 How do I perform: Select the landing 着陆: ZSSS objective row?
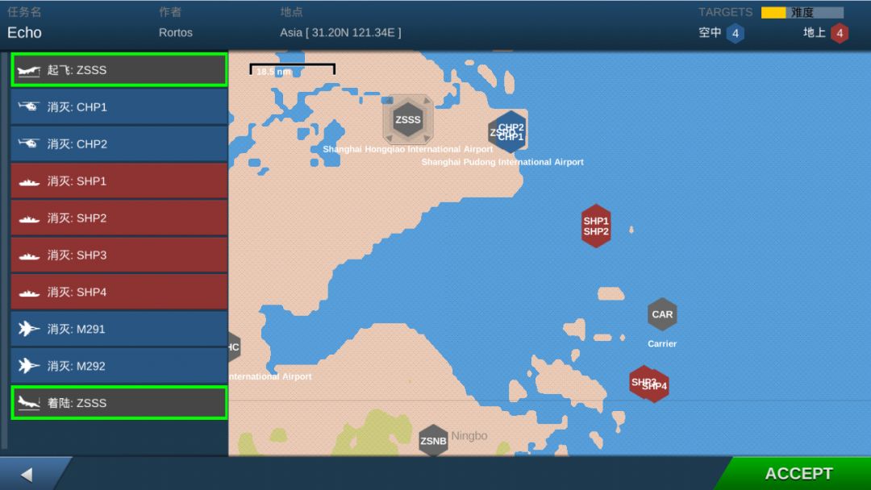119,403
